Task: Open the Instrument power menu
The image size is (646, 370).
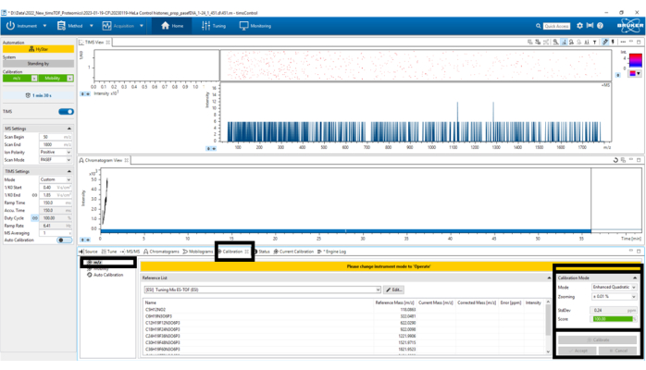Action: point(21,26)
